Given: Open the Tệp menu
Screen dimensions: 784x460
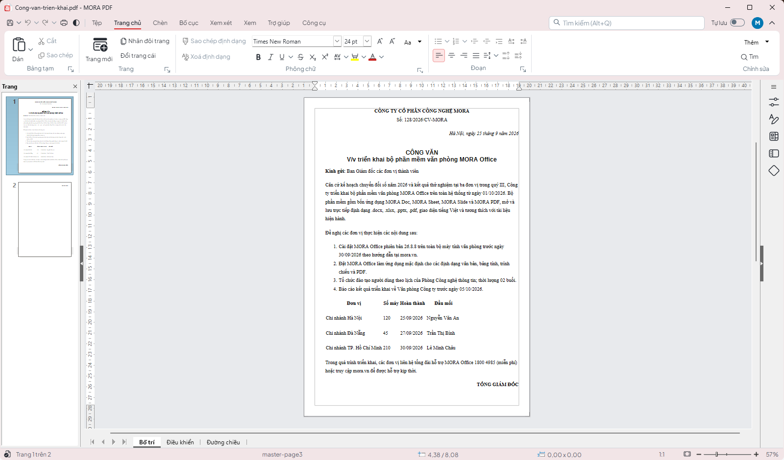Looking at the screenshot, I should click(97, 23).
